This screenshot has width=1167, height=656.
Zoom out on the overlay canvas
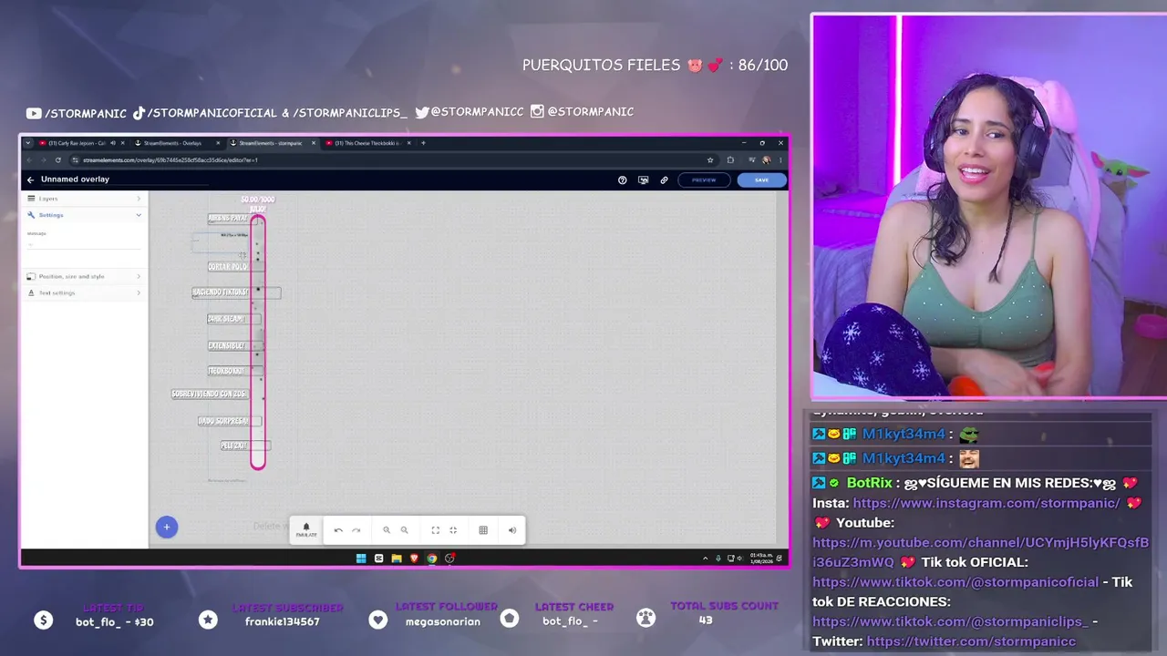click(405, 530)
